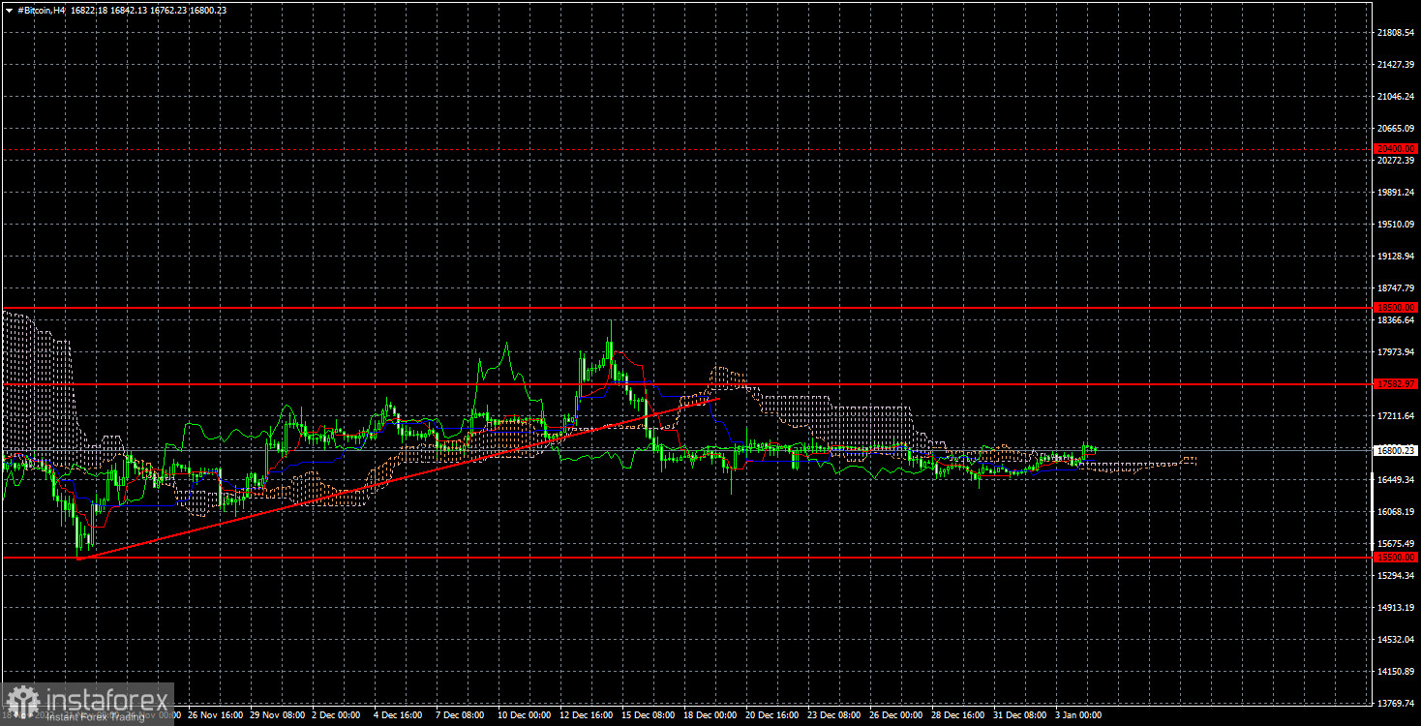This screenshot has width=1421, height=726.
Task: Select the 17582.97 red level label
Action: pyautogui.click(x=1396, y=384)
